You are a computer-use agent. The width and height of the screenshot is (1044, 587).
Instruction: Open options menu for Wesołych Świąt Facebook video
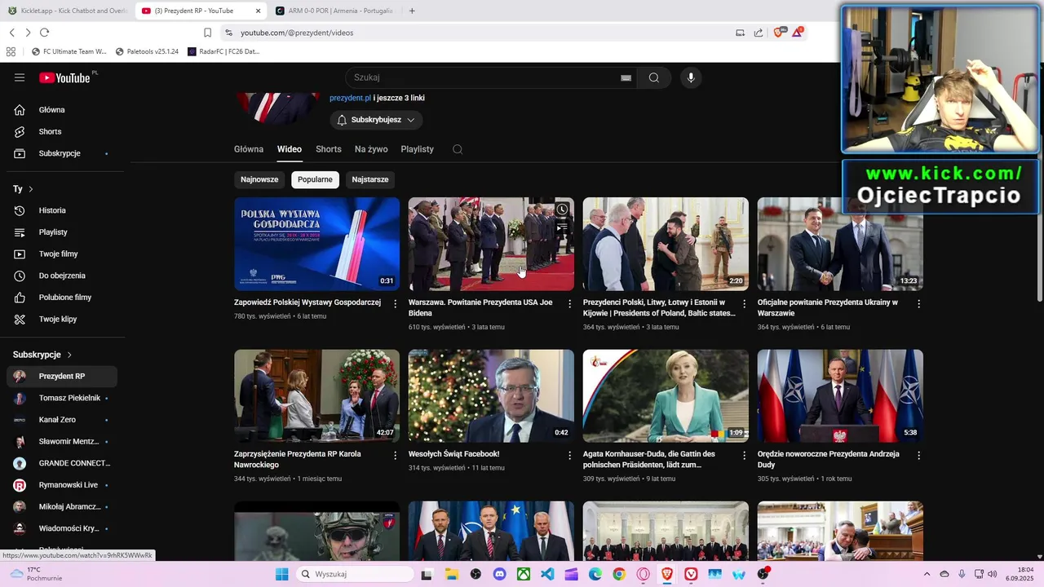[x=570, y=455]
